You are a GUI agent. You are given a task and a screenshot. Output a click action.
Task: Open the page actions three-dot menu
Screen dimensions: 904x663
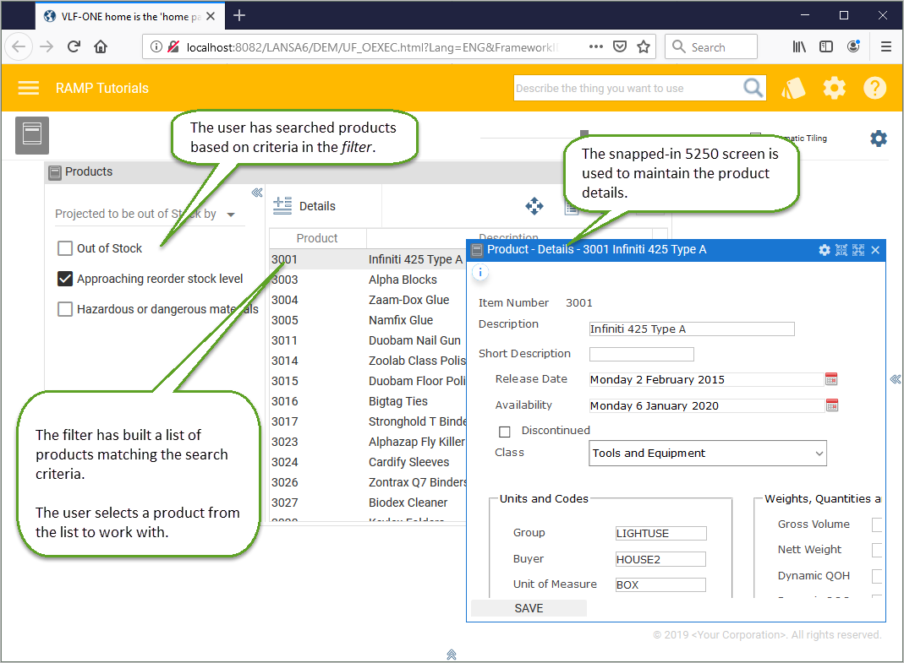[x=596, y=46]
